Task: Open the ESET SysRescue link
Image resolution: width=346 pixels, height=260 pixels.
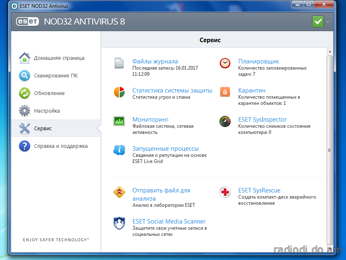Action: click(x=259, y=190)
